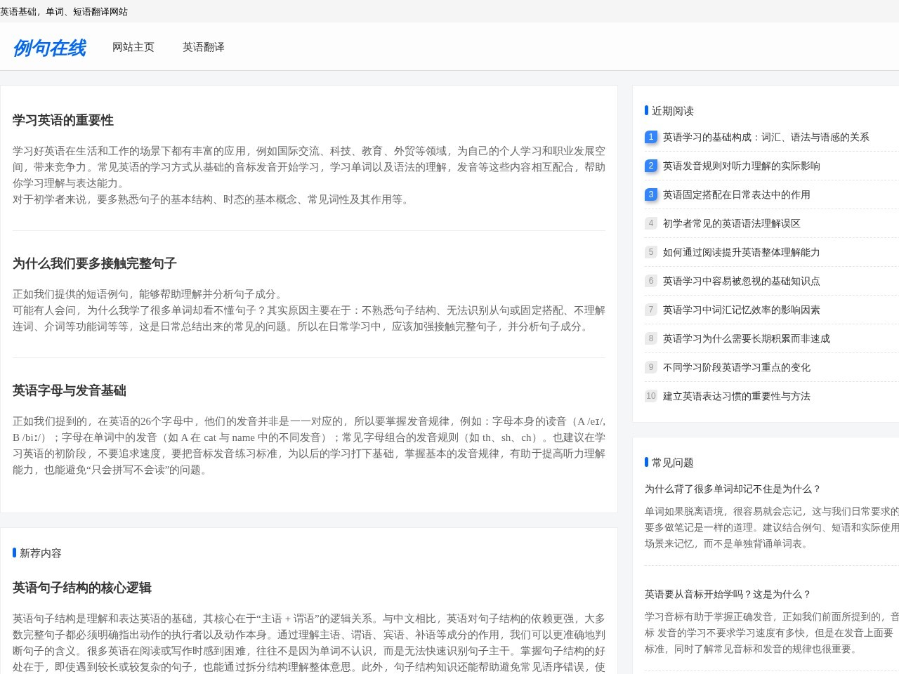Click the 近期阅读 section label
This screenshot has width=899, height=674.
pos(673,111)
